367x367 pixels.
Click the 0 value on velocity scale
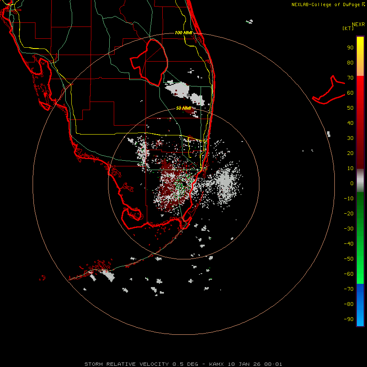click(x=352, y=183)
